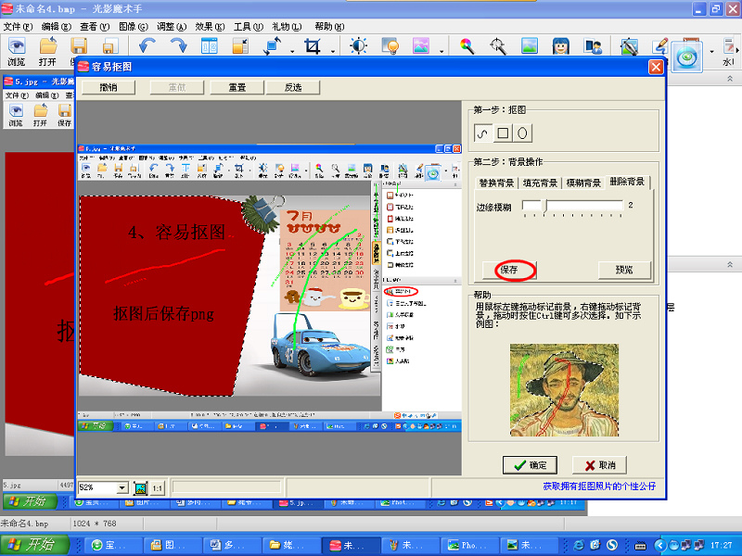Select the rectangle selection tool
This screenshot has height=556, width=742.
[503, 133]
